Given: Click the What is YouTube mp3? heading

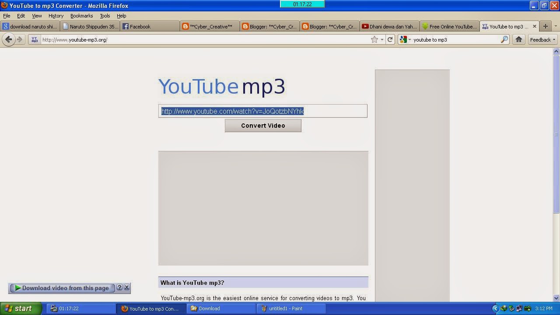Looking at the screenshot, I should coord(192,283).
